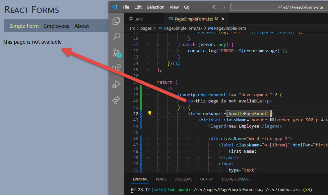This screenshot has width=328, height=195.
Task: Go back with the left arrow
Action: [215, 7]
